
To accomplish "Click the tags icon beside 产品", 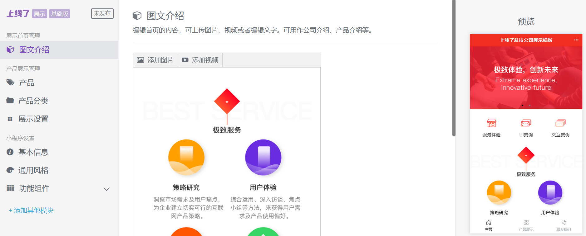I will click(10, 83).
